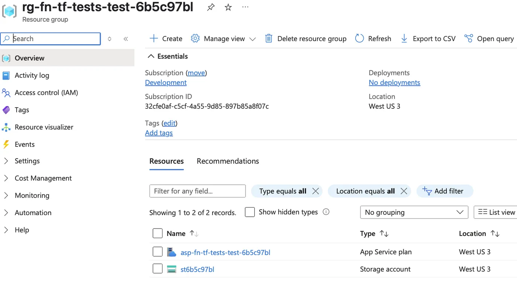Click the West US 3 Essentials location value
517x286 pixels.
(x=384, y=107)
